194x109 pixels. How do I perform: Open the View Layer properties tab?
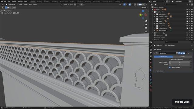tap(151, 56)
